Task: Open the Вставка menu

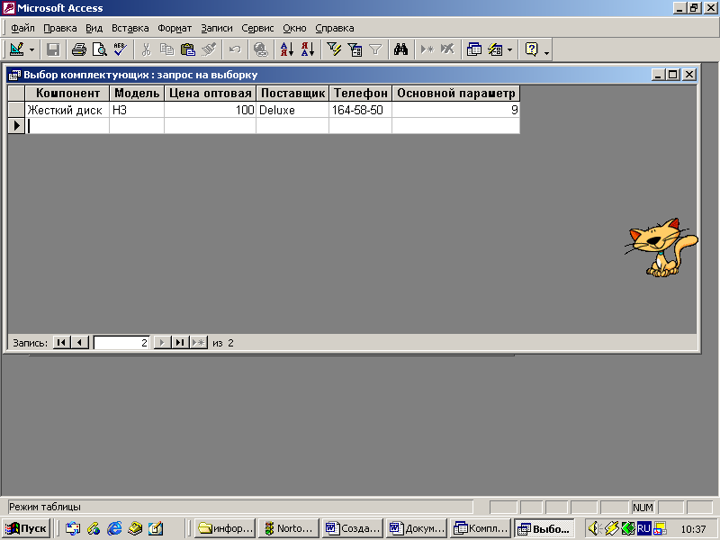Action: pyautogui.click(x=130, y=29)
